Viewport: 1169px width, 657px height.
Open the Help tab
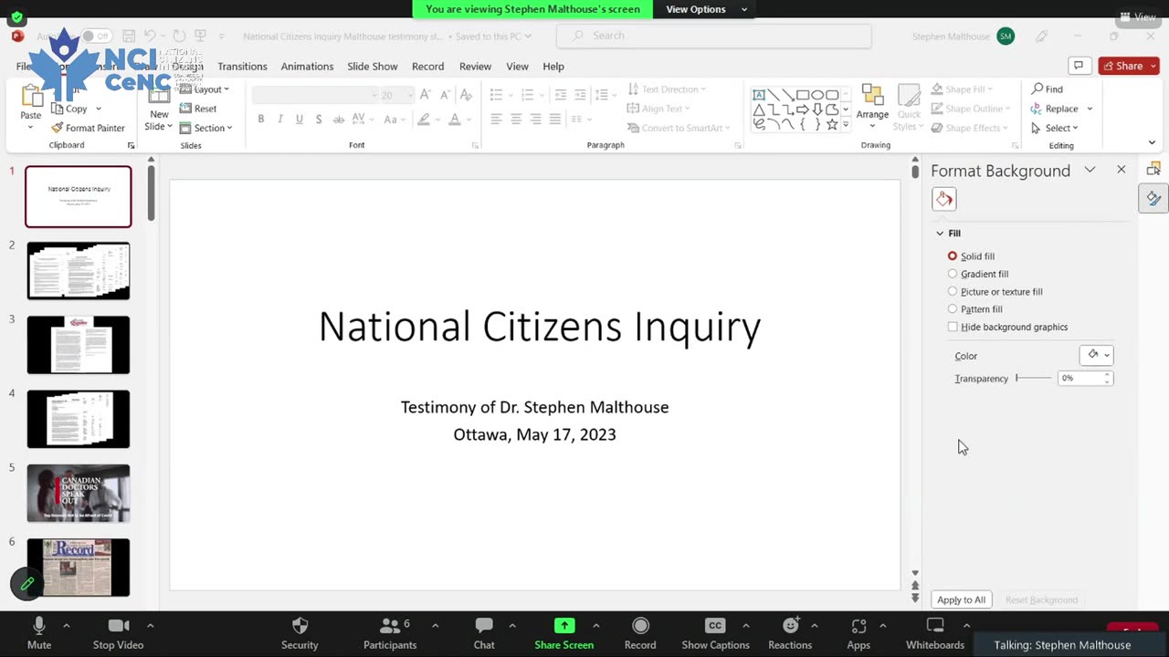pyautogui.click(x=553, y=67)
